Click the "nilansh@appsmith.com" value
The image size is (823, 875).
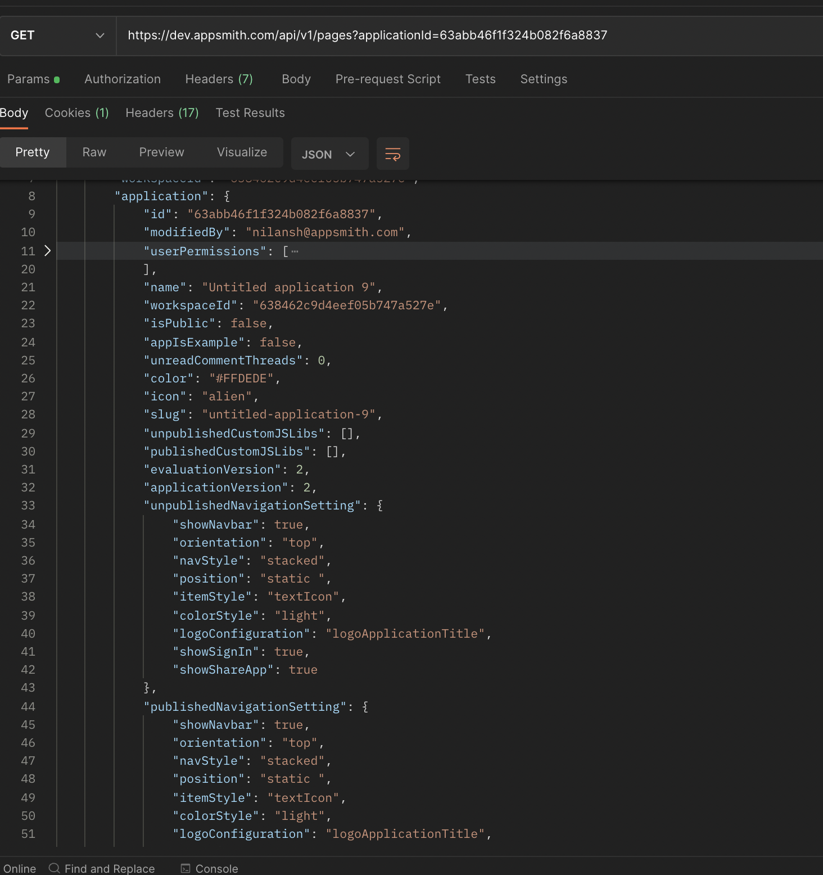point(325,232)
